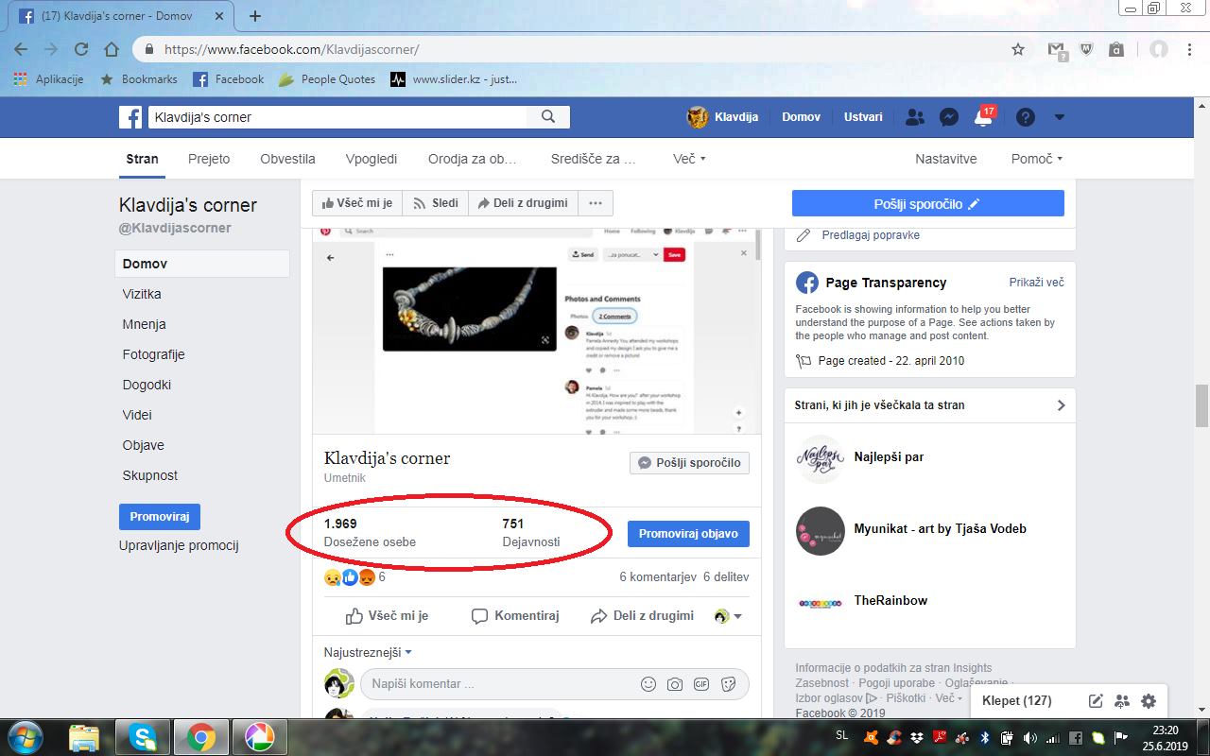This screenshot has height=756, width=1210.
Task: Click the Všeč mi je page button
Action: click(x=357, y=203)
